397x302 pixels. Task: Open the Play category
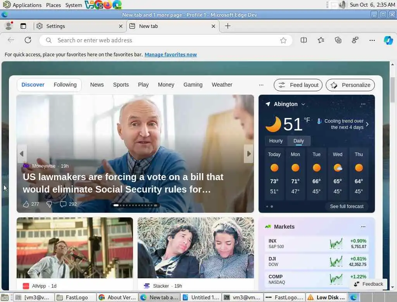pyautogui.click(x=143, y=85)
